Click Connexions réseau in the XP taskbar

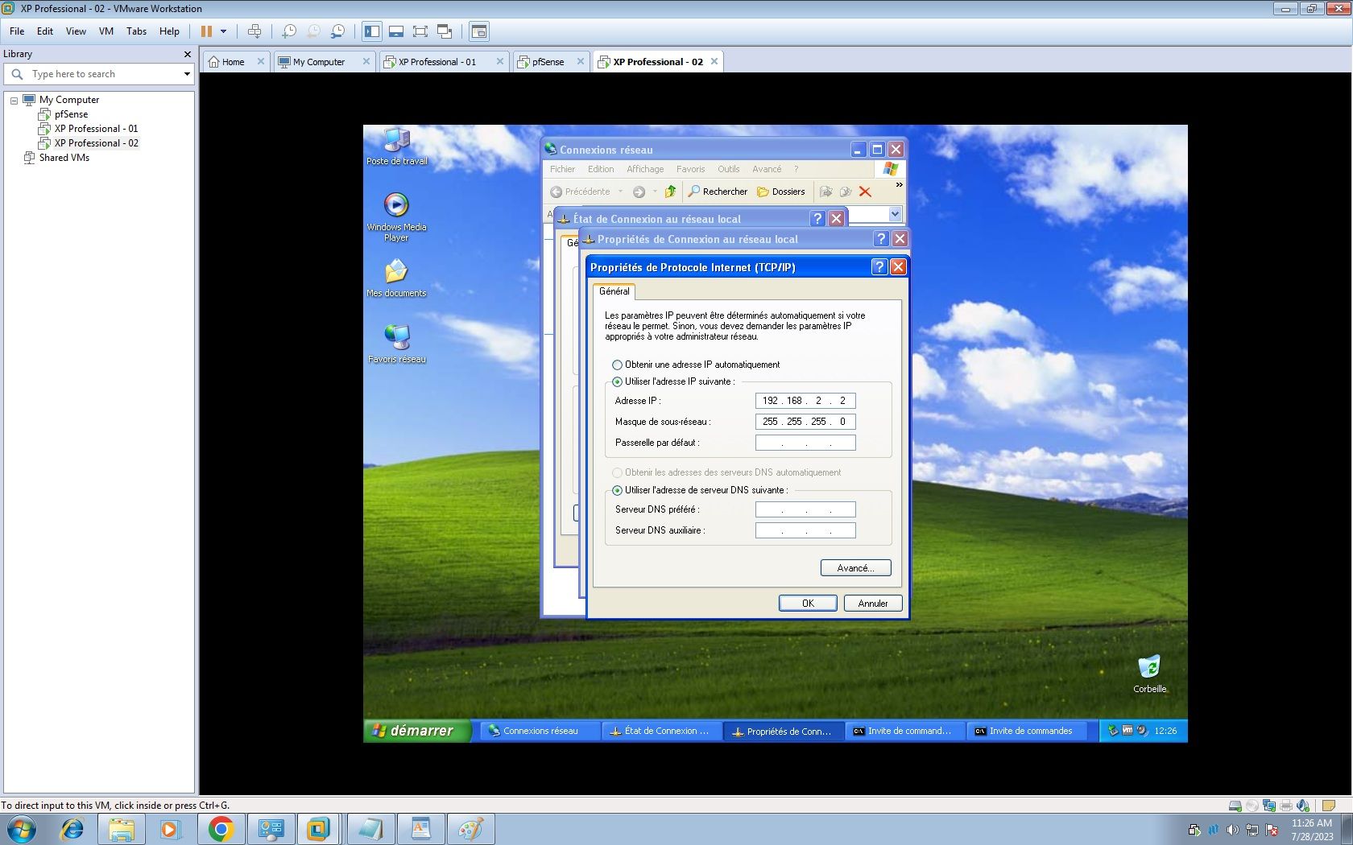click(540, 731)
